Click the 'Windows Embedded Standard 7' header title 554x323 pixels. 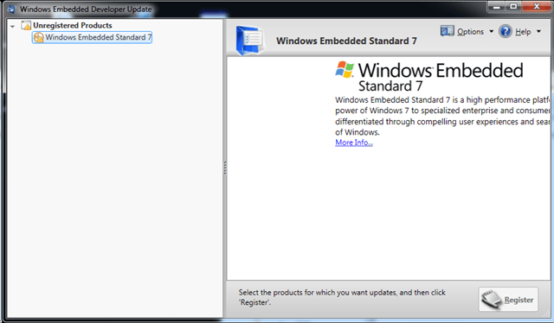click(346, 41)
